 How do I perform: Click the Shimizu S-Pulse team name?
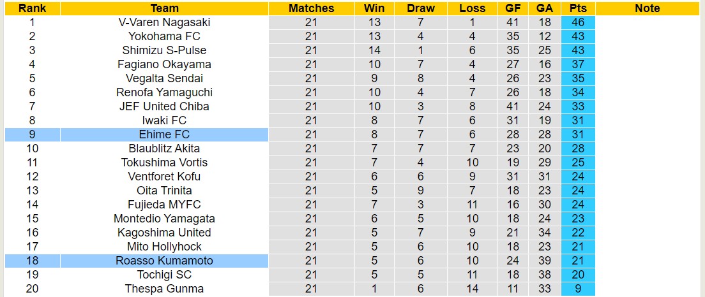pyautogui.click(x=164, y=50)
